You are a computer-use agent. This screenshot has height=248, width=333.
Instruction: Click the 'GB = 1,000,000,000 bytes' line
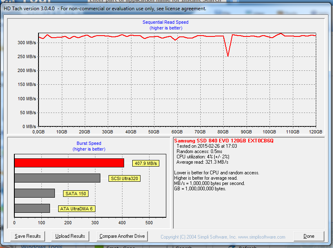pos(200,189)
